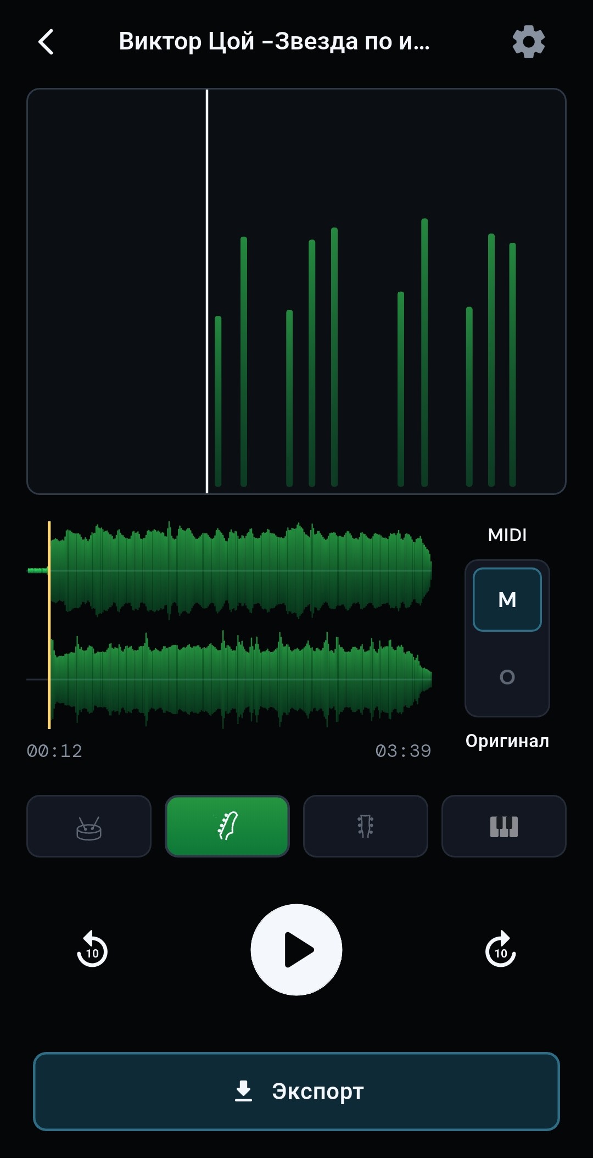Viewport: 593px width, 1158px height.
Task: Click the song title 'Виктор Цой –Звезда по и…'
Action: pyautogui.click(x=275, y=42)
